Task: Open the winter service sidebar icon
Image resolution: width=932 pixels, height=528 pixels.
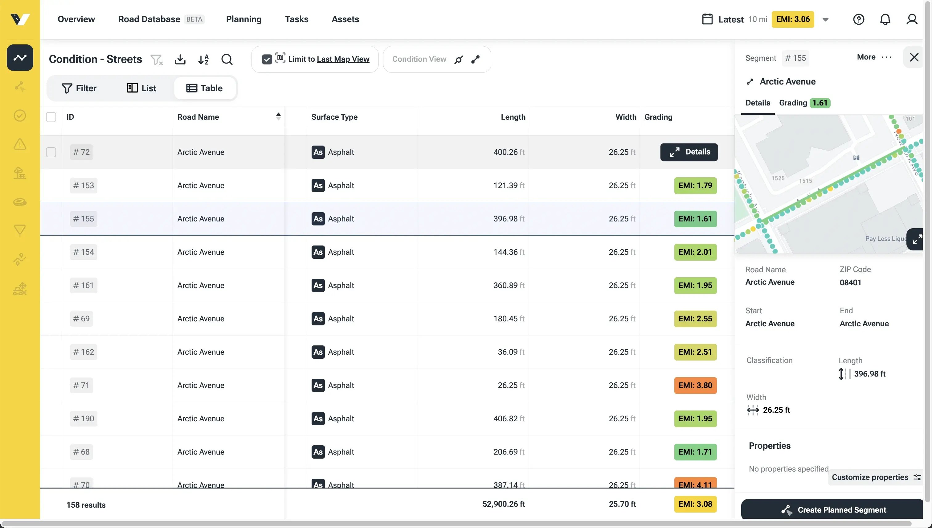Action: (20, 289)
